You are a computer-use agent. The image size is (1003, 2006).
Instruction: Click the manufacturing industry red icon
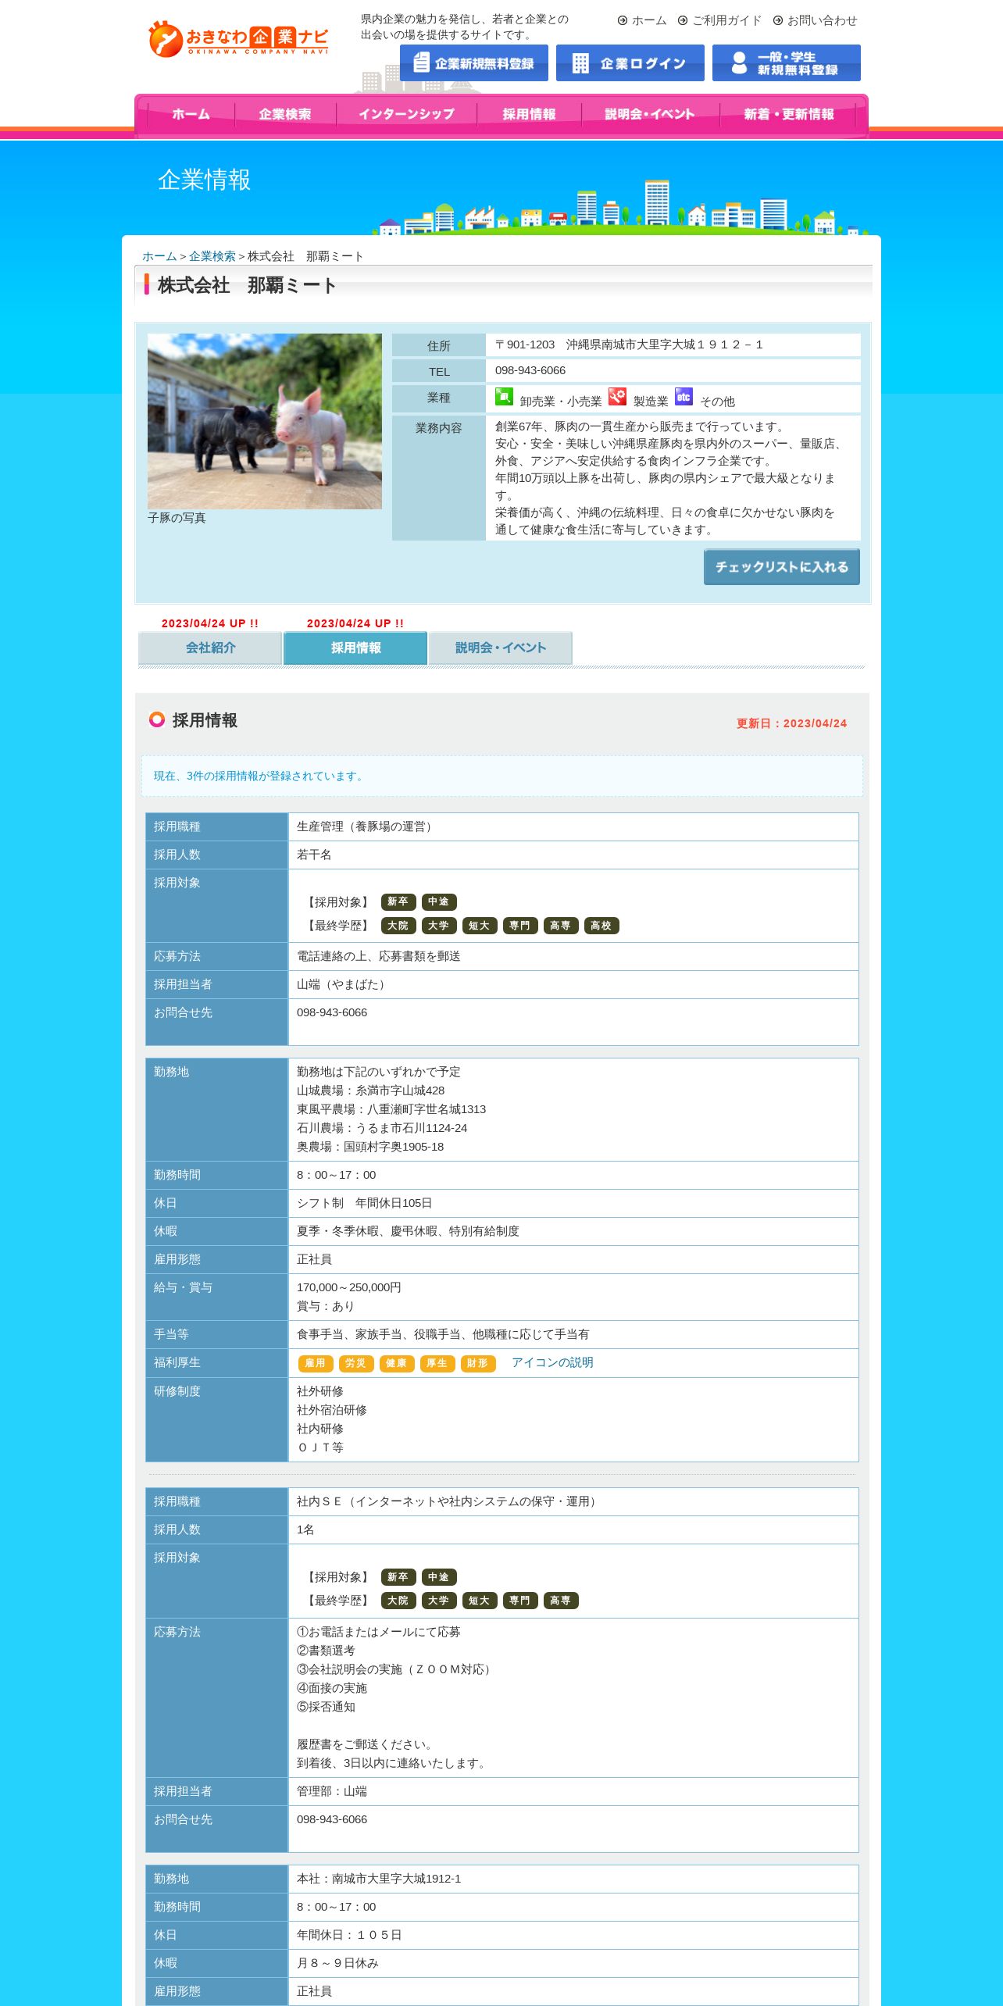617,397
